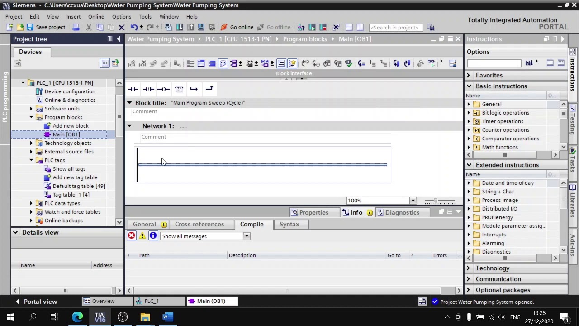Expand Technology instructions section
Screen dimensions: 579x326
[x=469, y=268]
